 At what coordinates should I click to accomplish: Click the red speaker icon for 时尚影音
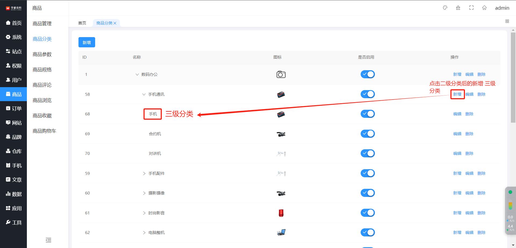tap(281, 213)
